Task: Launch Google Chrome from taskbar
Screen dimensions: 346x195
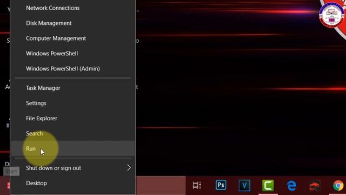Action: point(338,185)
